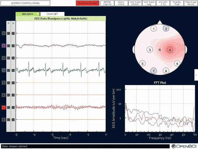This screenshot has height=149, width=198.
Task: Toggle channel 5 P impedance square
Action: coord(9,83)
